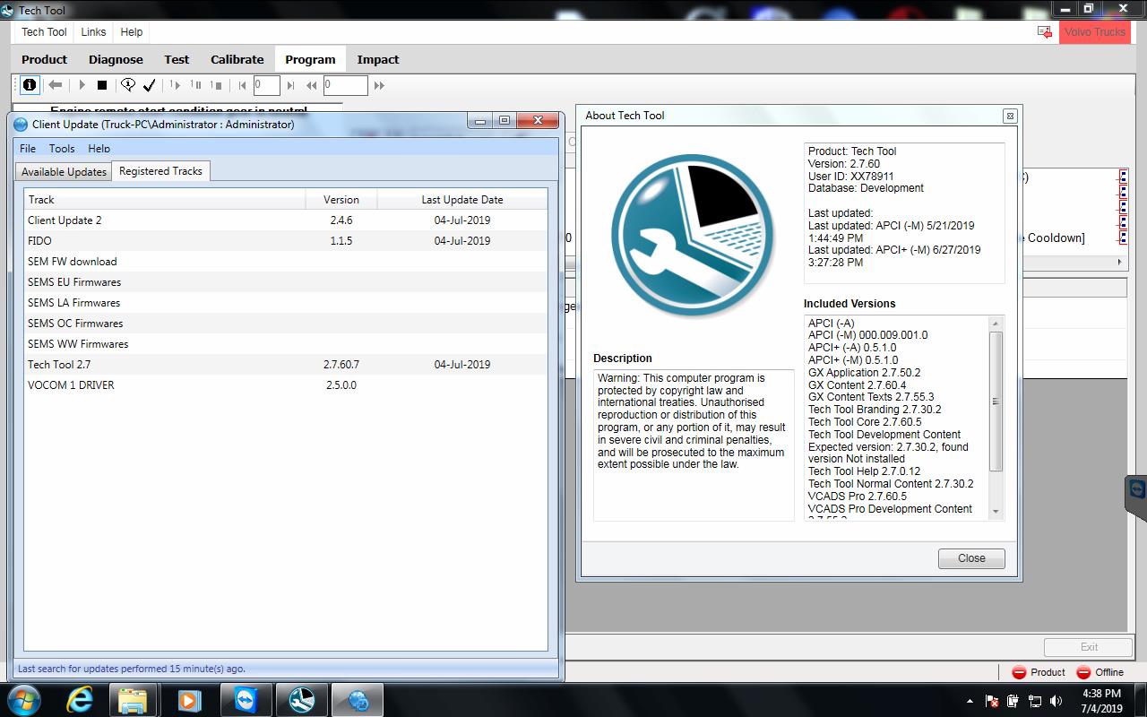Click the step-pause '1‖' toolbar icon
This screenshot has width=1147, height=717.
pyautogui.click(x=195, y=85)
